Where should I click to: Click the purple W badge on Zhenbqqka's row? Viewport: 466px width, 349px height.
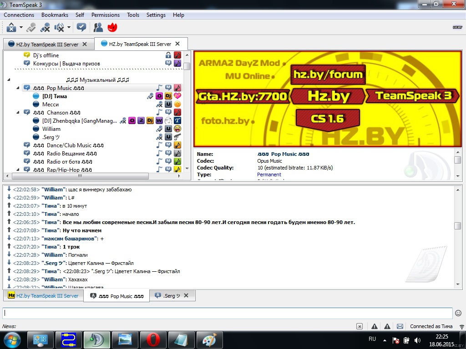point(159,120)
